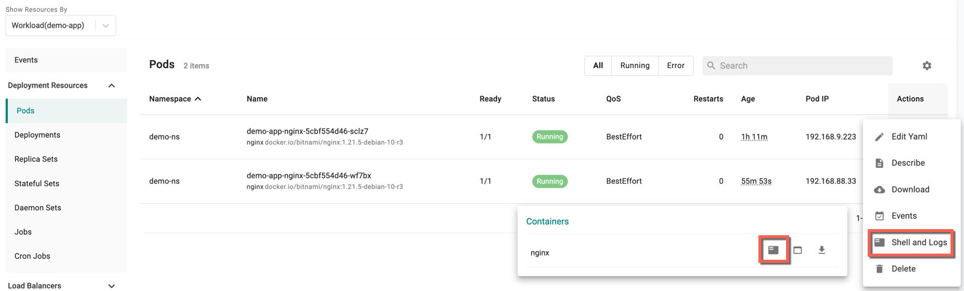Click the document icon beside Describe
This screenshot has height=291, width=964.
(879, 163)
